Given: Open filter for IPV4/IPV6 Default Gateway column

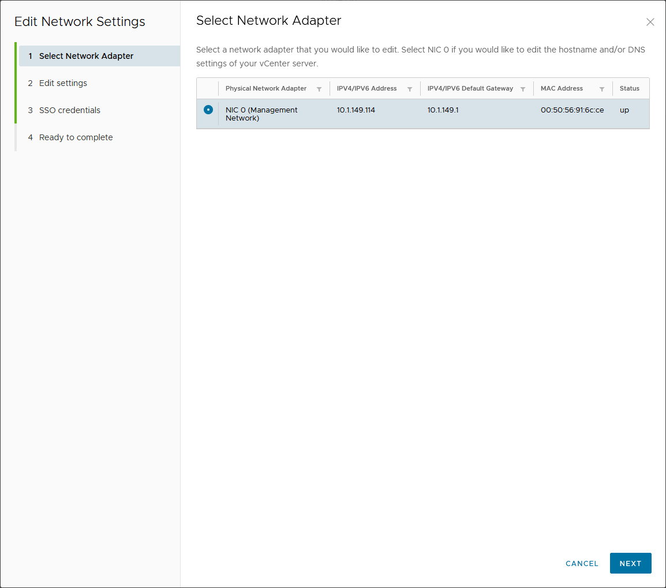Looking at the screenshot, I should [x=523, y=89].
